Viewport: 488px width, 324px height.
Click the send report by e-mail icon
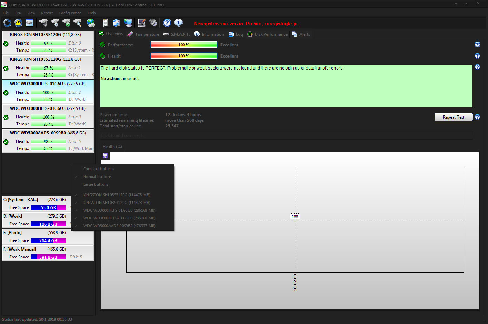pos(116,23)
